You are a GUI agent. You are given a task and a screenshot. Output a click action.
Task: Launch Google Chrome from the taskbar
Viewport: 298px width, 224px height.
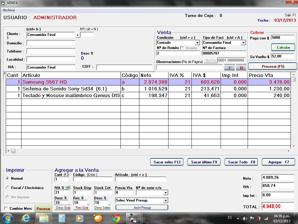pos(116,218)
